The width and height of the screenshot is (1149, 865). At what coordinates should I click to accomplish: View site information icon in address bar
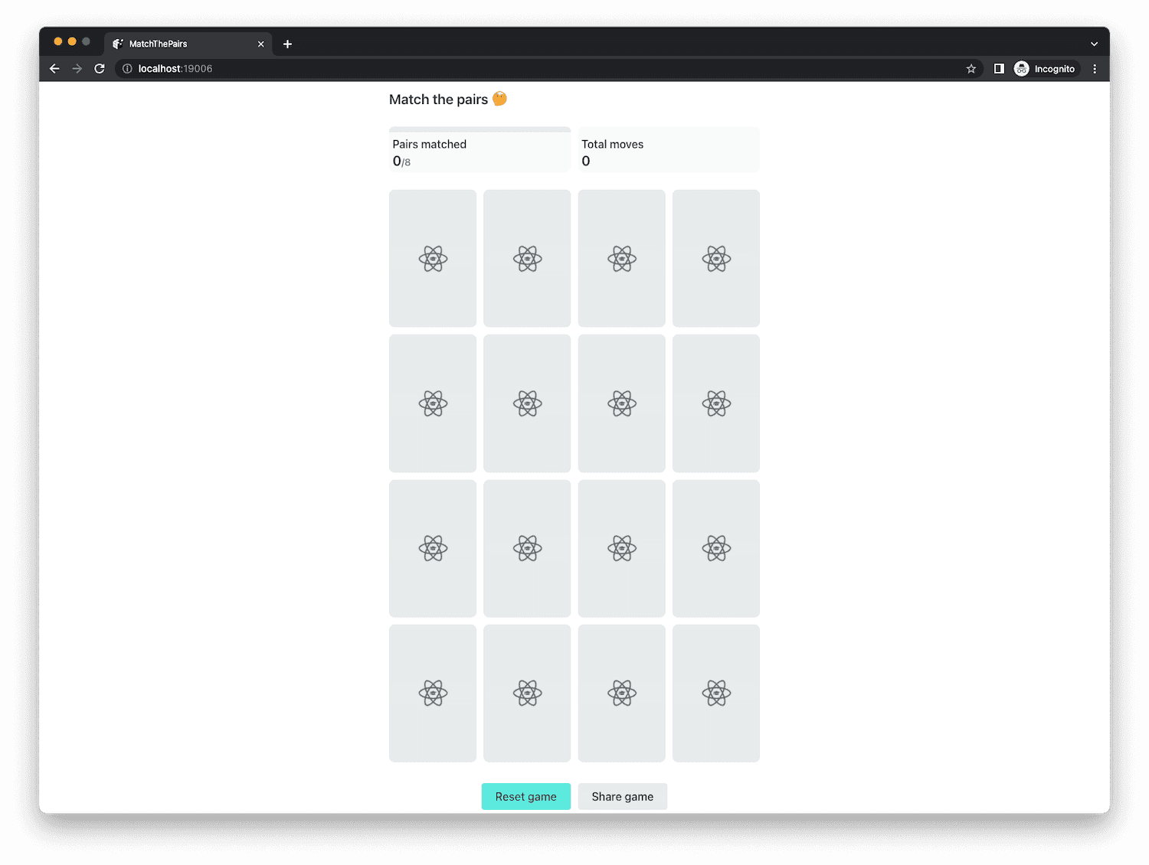(127, 69)
